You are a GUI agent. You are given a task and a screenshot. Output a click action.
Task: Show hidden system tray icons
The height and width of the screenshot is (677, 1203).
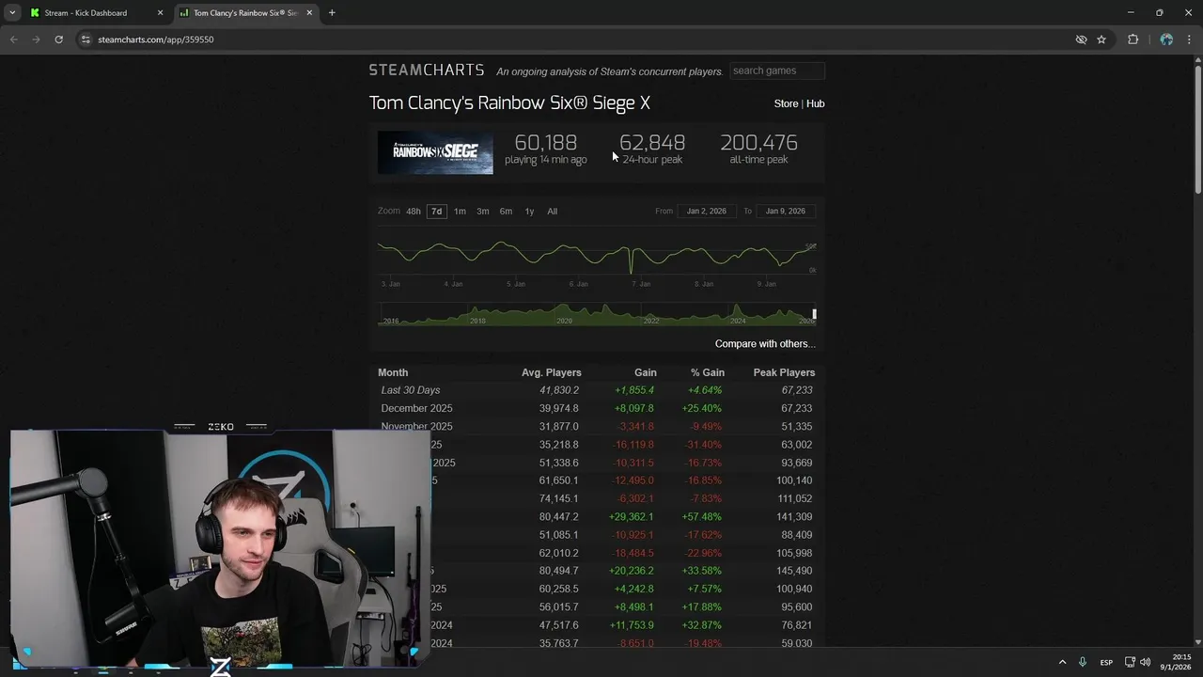click(1063, 662)
